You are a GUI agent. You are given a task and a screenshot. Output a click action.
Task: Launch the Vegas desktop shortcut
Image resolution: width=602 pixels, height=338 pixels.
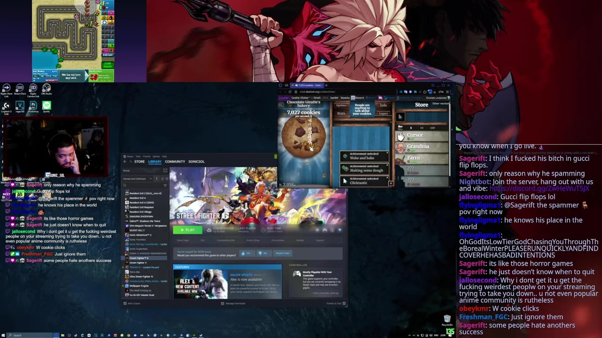click(x=20, y=108)
